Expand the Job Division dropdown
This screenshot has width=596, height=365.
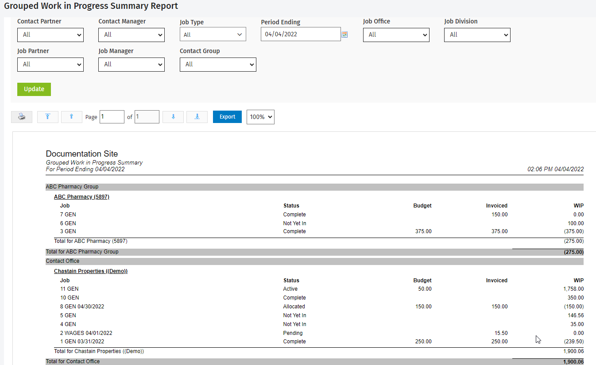(477, 35)
